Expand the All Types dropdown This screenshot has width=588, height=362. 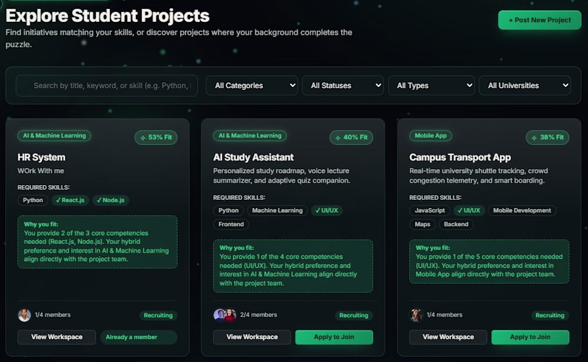431,85
